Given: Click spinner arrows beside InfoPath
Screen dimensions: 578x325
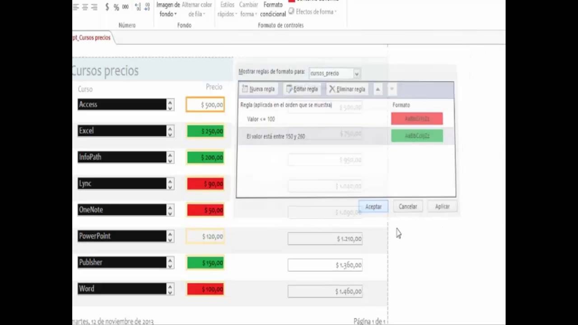Looking at the screenshot, I should pyautogui.click(x=170, y=157).
